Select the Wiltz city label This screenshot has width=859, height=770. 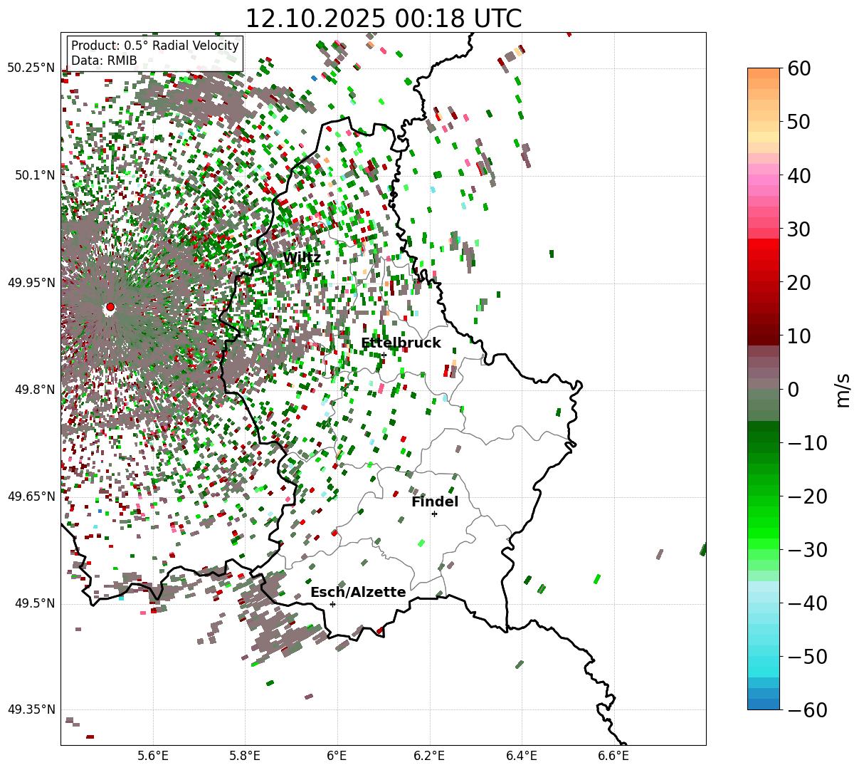click(302, 258)
